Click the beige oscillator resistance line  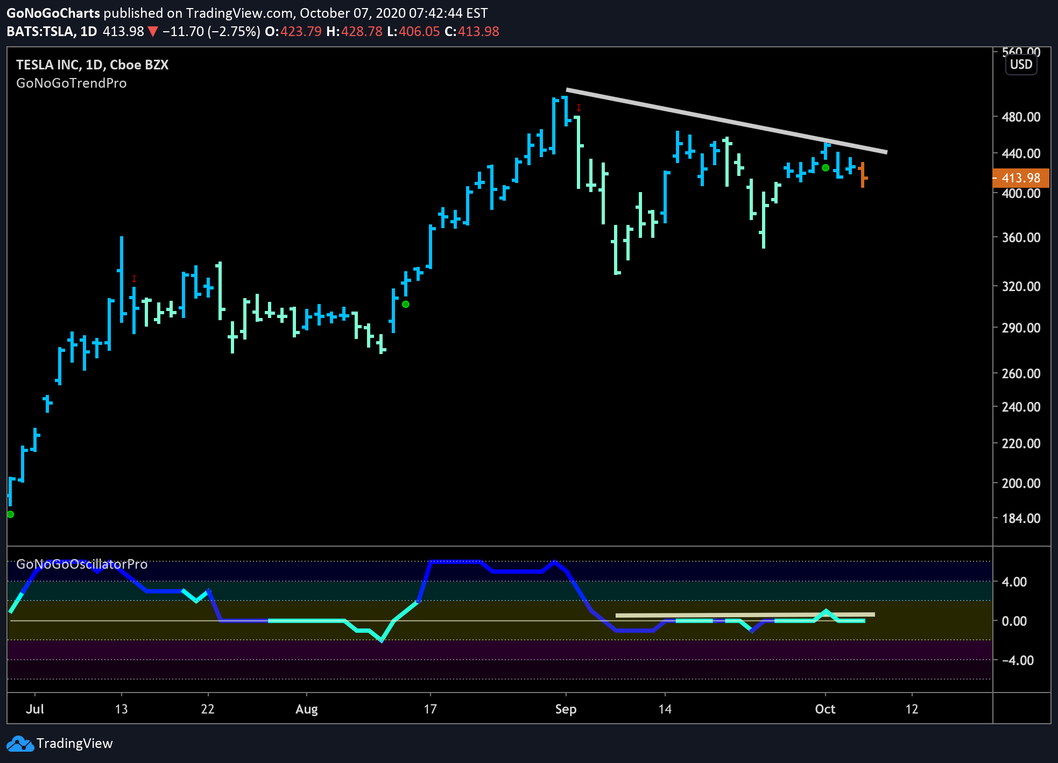(745, 614)
